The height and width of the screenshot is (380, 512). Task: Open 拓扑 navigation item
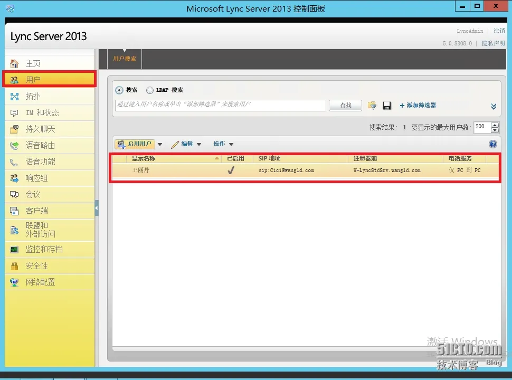[x=50, y=96]
